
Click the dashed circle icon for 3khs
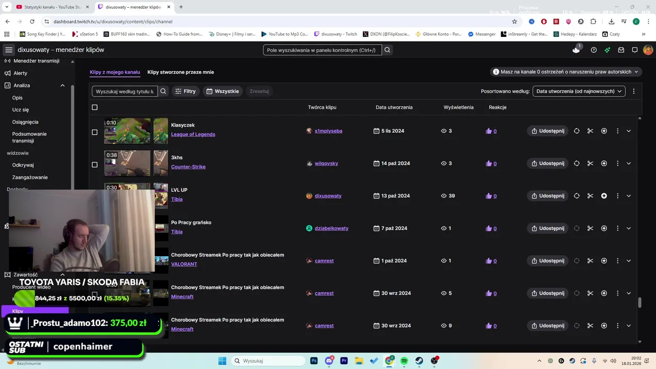[x=577, y=163]
